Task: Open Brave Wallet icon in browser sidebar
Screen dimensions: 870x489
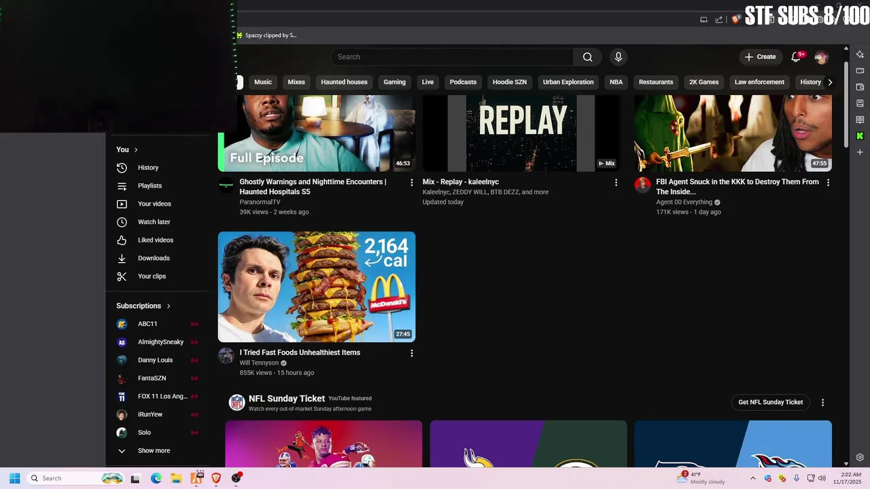Action: tap(860, 87)
